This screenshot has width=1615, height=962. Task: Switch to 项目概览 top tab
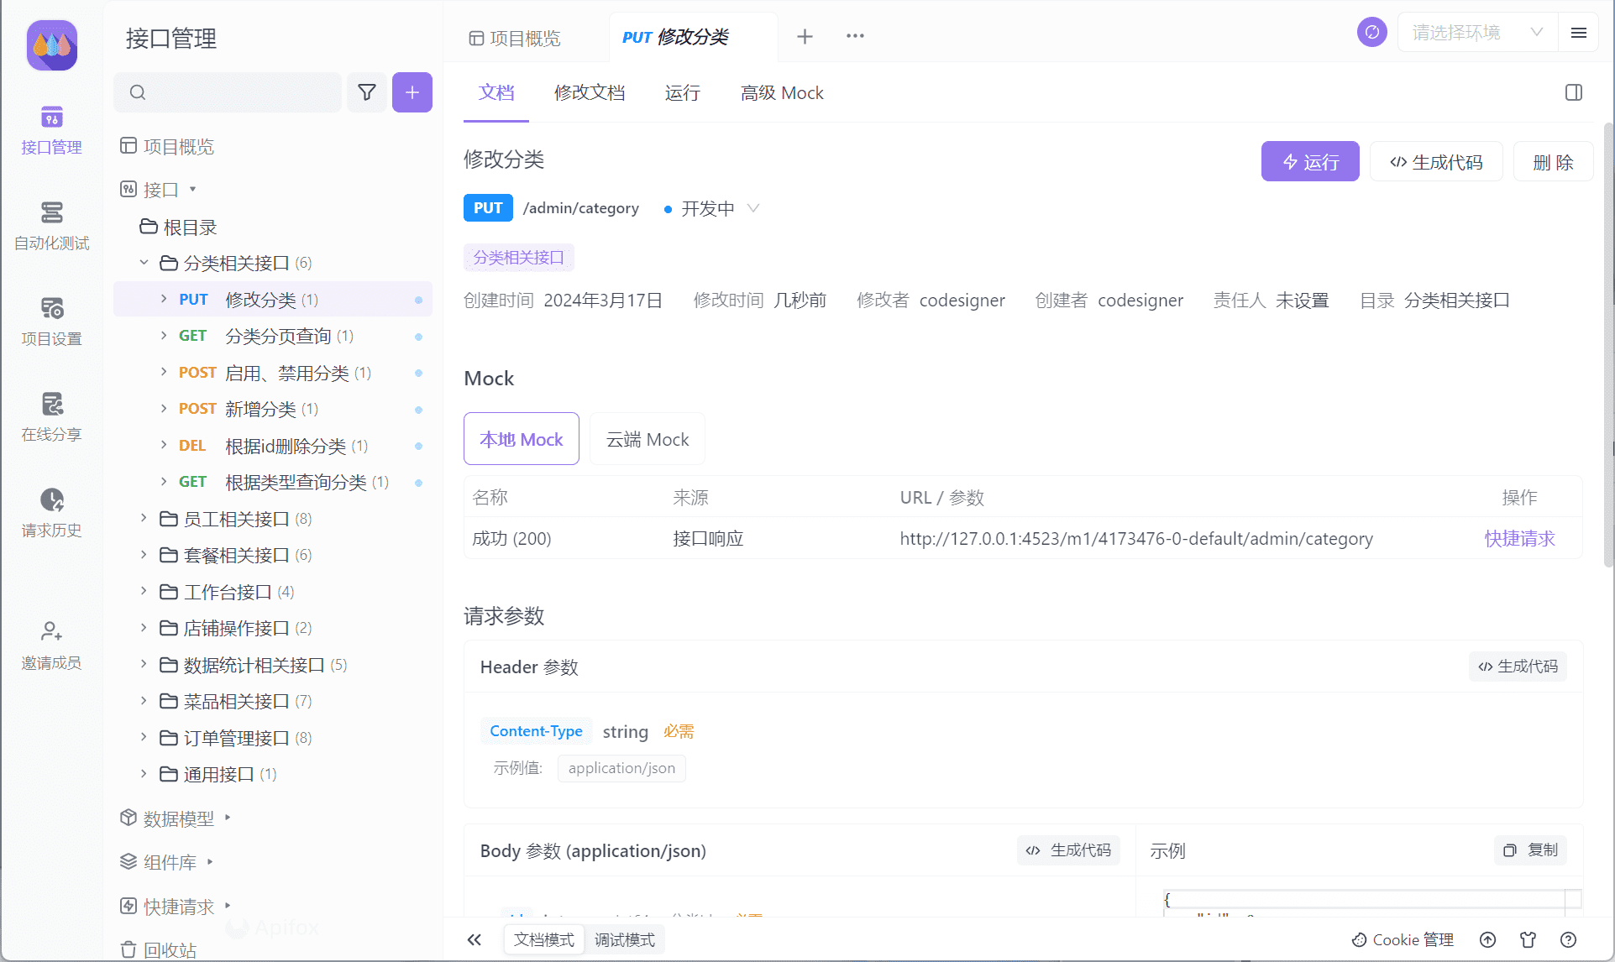click(x=515, y=38)
